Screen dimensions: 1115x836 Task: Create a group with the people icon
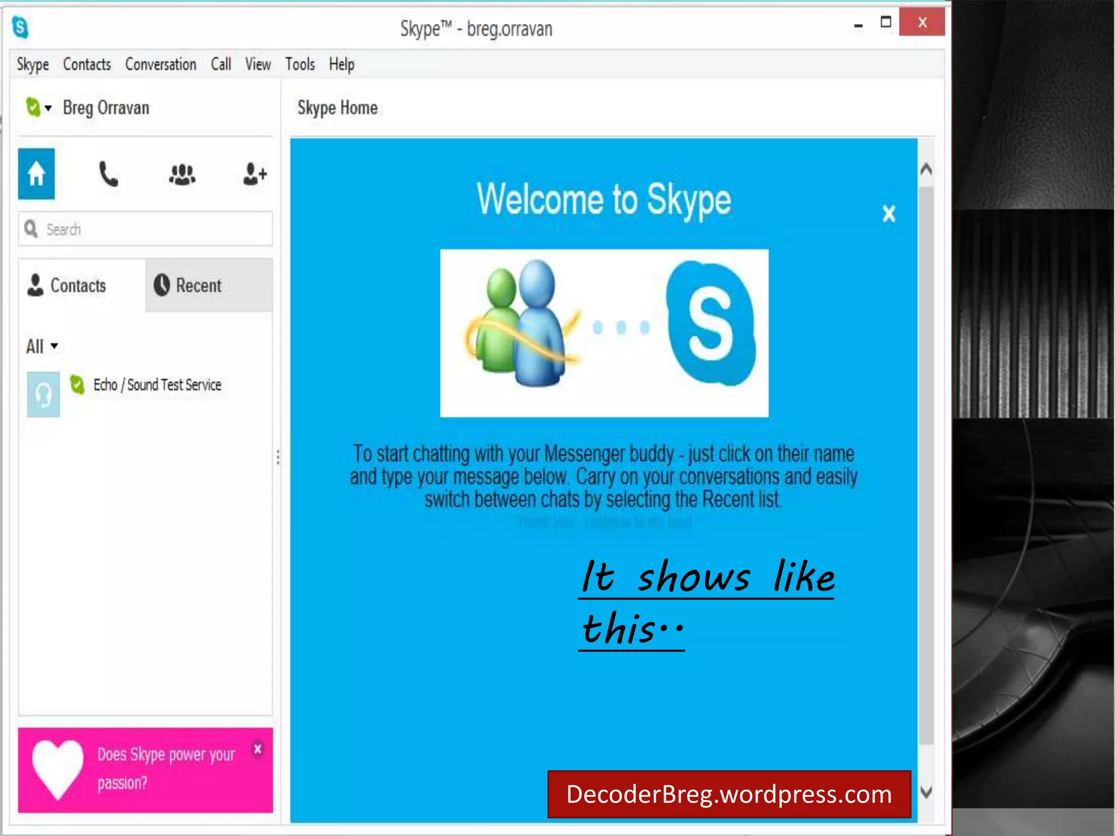tap(182, 174)
